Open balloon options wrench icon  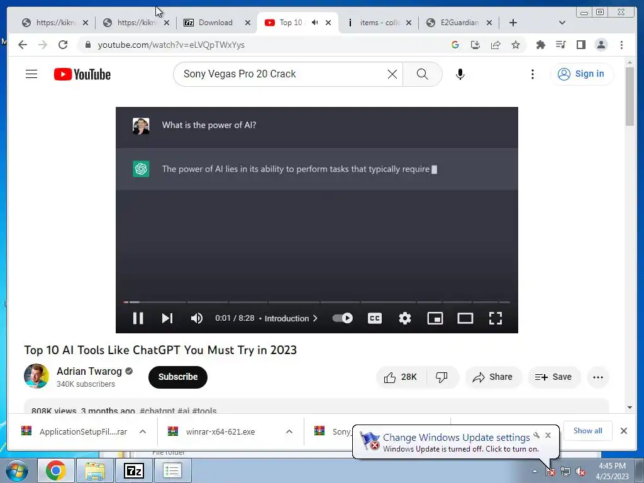[536, 435]
